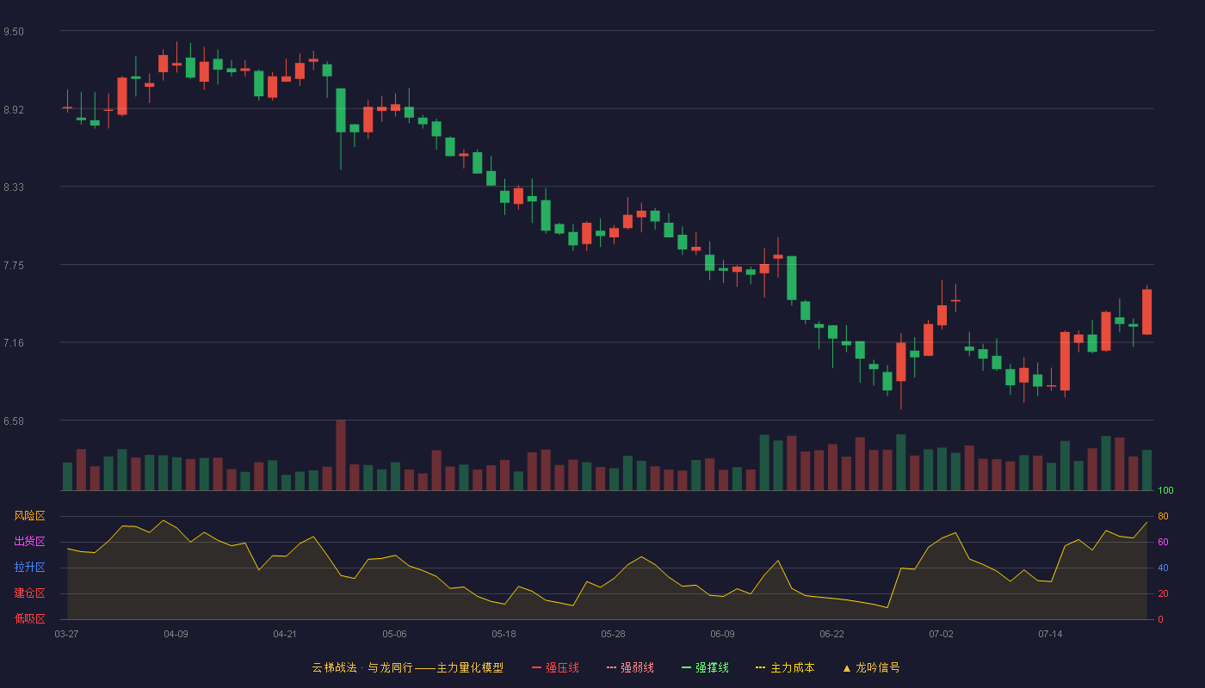1205x688 pixels.
Task: Click the 7.16 price axis label
Action: 14,343
